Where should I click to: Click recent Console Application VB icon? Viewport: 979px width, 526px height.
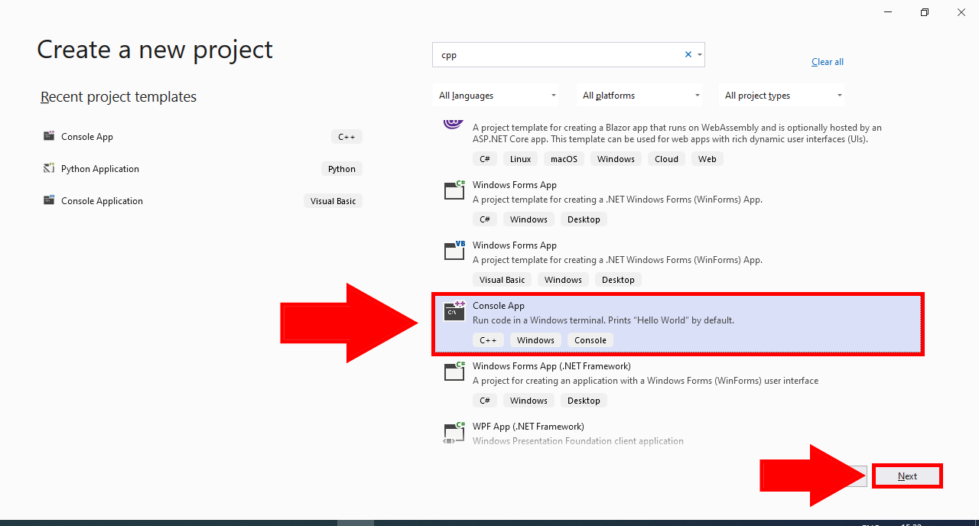(x=49, y=200)
